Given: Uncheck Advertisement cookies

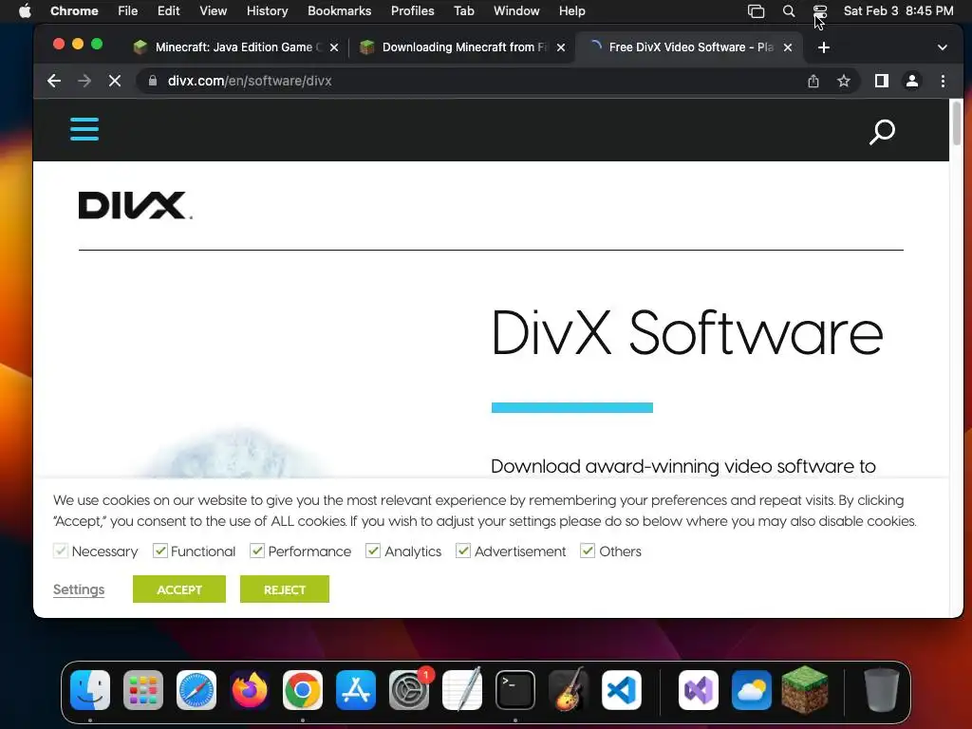Looking at the screenshot, I should click(x=463, y=551).
